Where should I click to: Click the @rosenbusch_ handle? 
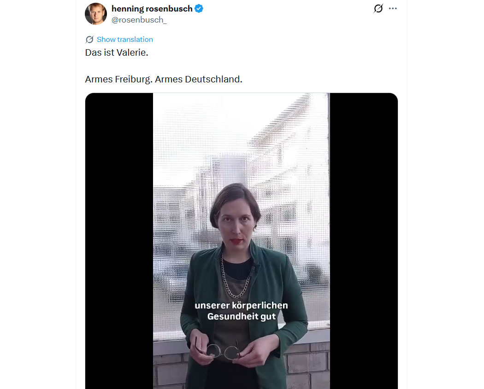(139, 19)
